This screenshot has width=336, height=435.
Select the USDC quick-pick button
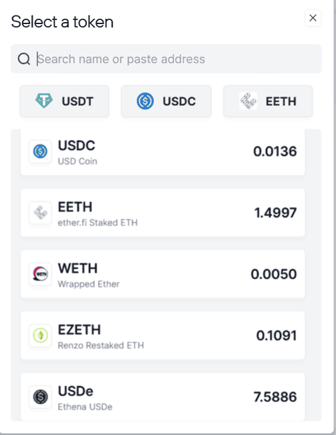tap(166, 101)
